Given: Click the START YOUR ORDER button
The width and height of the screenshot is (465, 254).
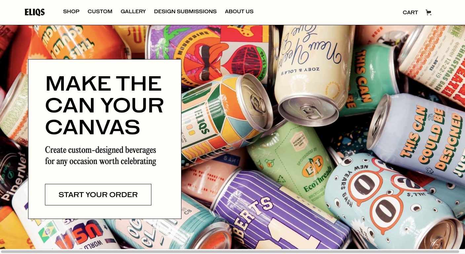Looking at the screenshot, I should (98, 194).
